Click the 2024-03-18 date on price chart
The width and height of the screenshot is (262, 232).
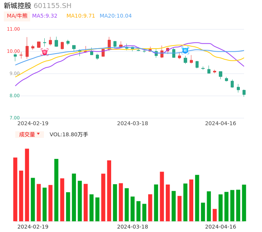[x=133, y=123]
